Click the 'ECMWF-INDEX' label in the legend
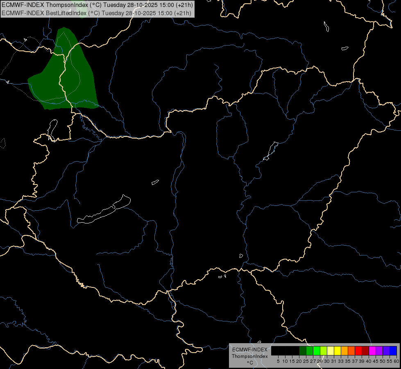Viewport: 401px width, 369px height. (250, 350)
